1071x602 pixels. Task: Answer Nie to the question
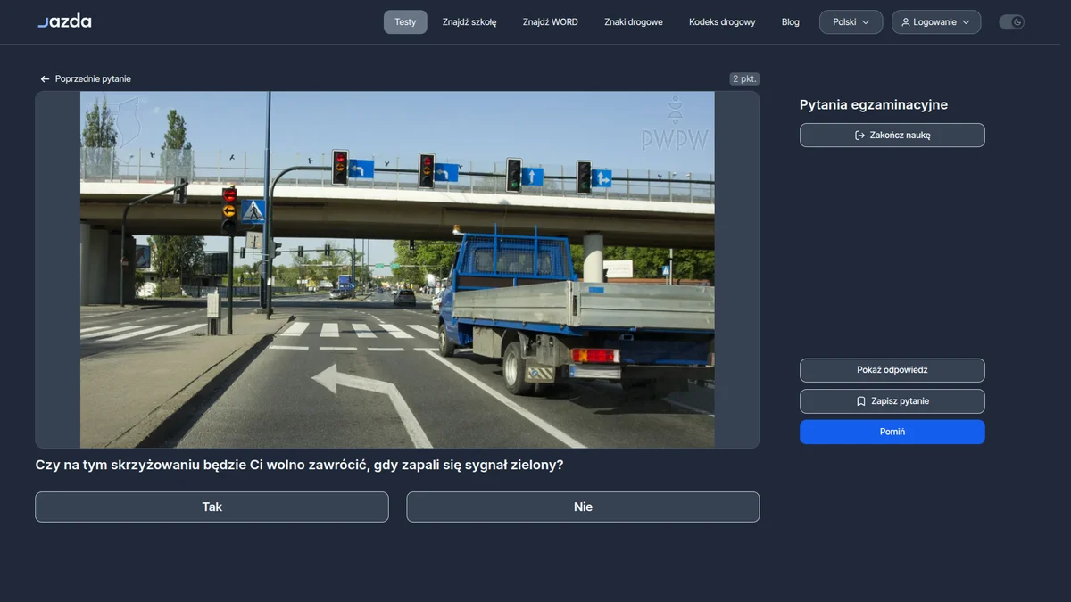coord(583,507)
